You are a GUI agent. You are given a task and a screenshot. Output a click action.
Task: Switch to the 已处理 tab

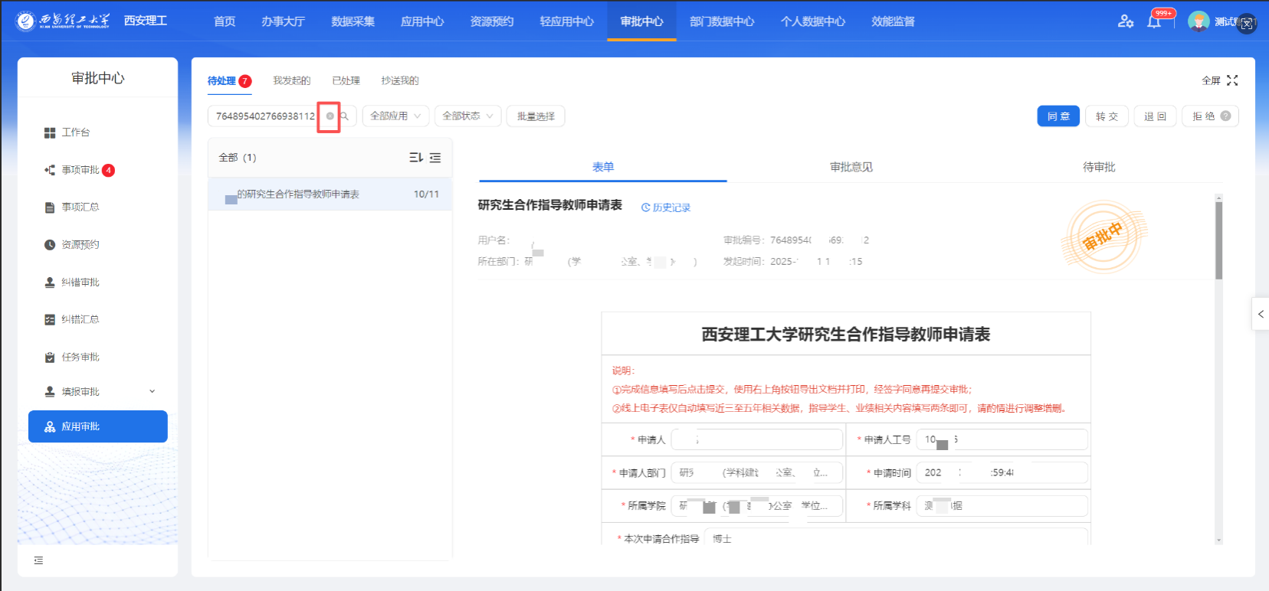[x=346, y=80]
